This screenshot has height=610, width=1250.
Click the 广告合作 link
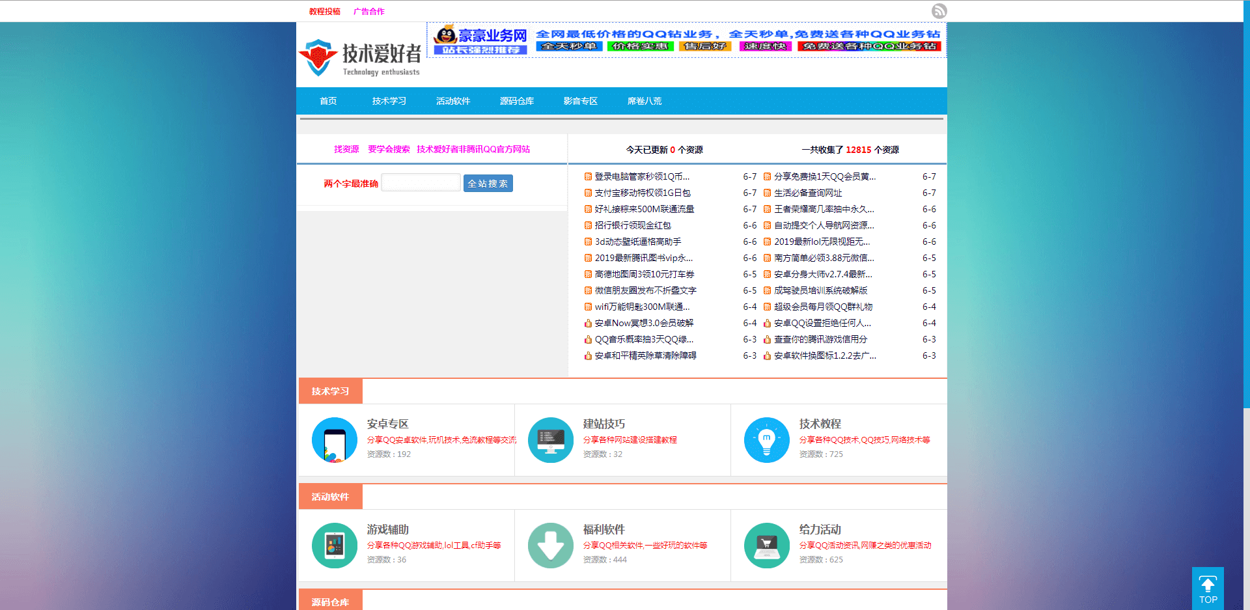click(369, 11)
